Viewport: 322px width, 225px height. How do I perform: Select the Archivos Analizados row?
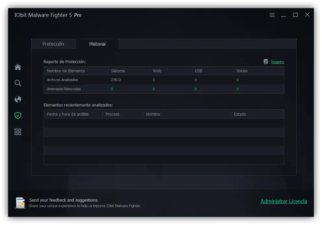coord(62,80)
